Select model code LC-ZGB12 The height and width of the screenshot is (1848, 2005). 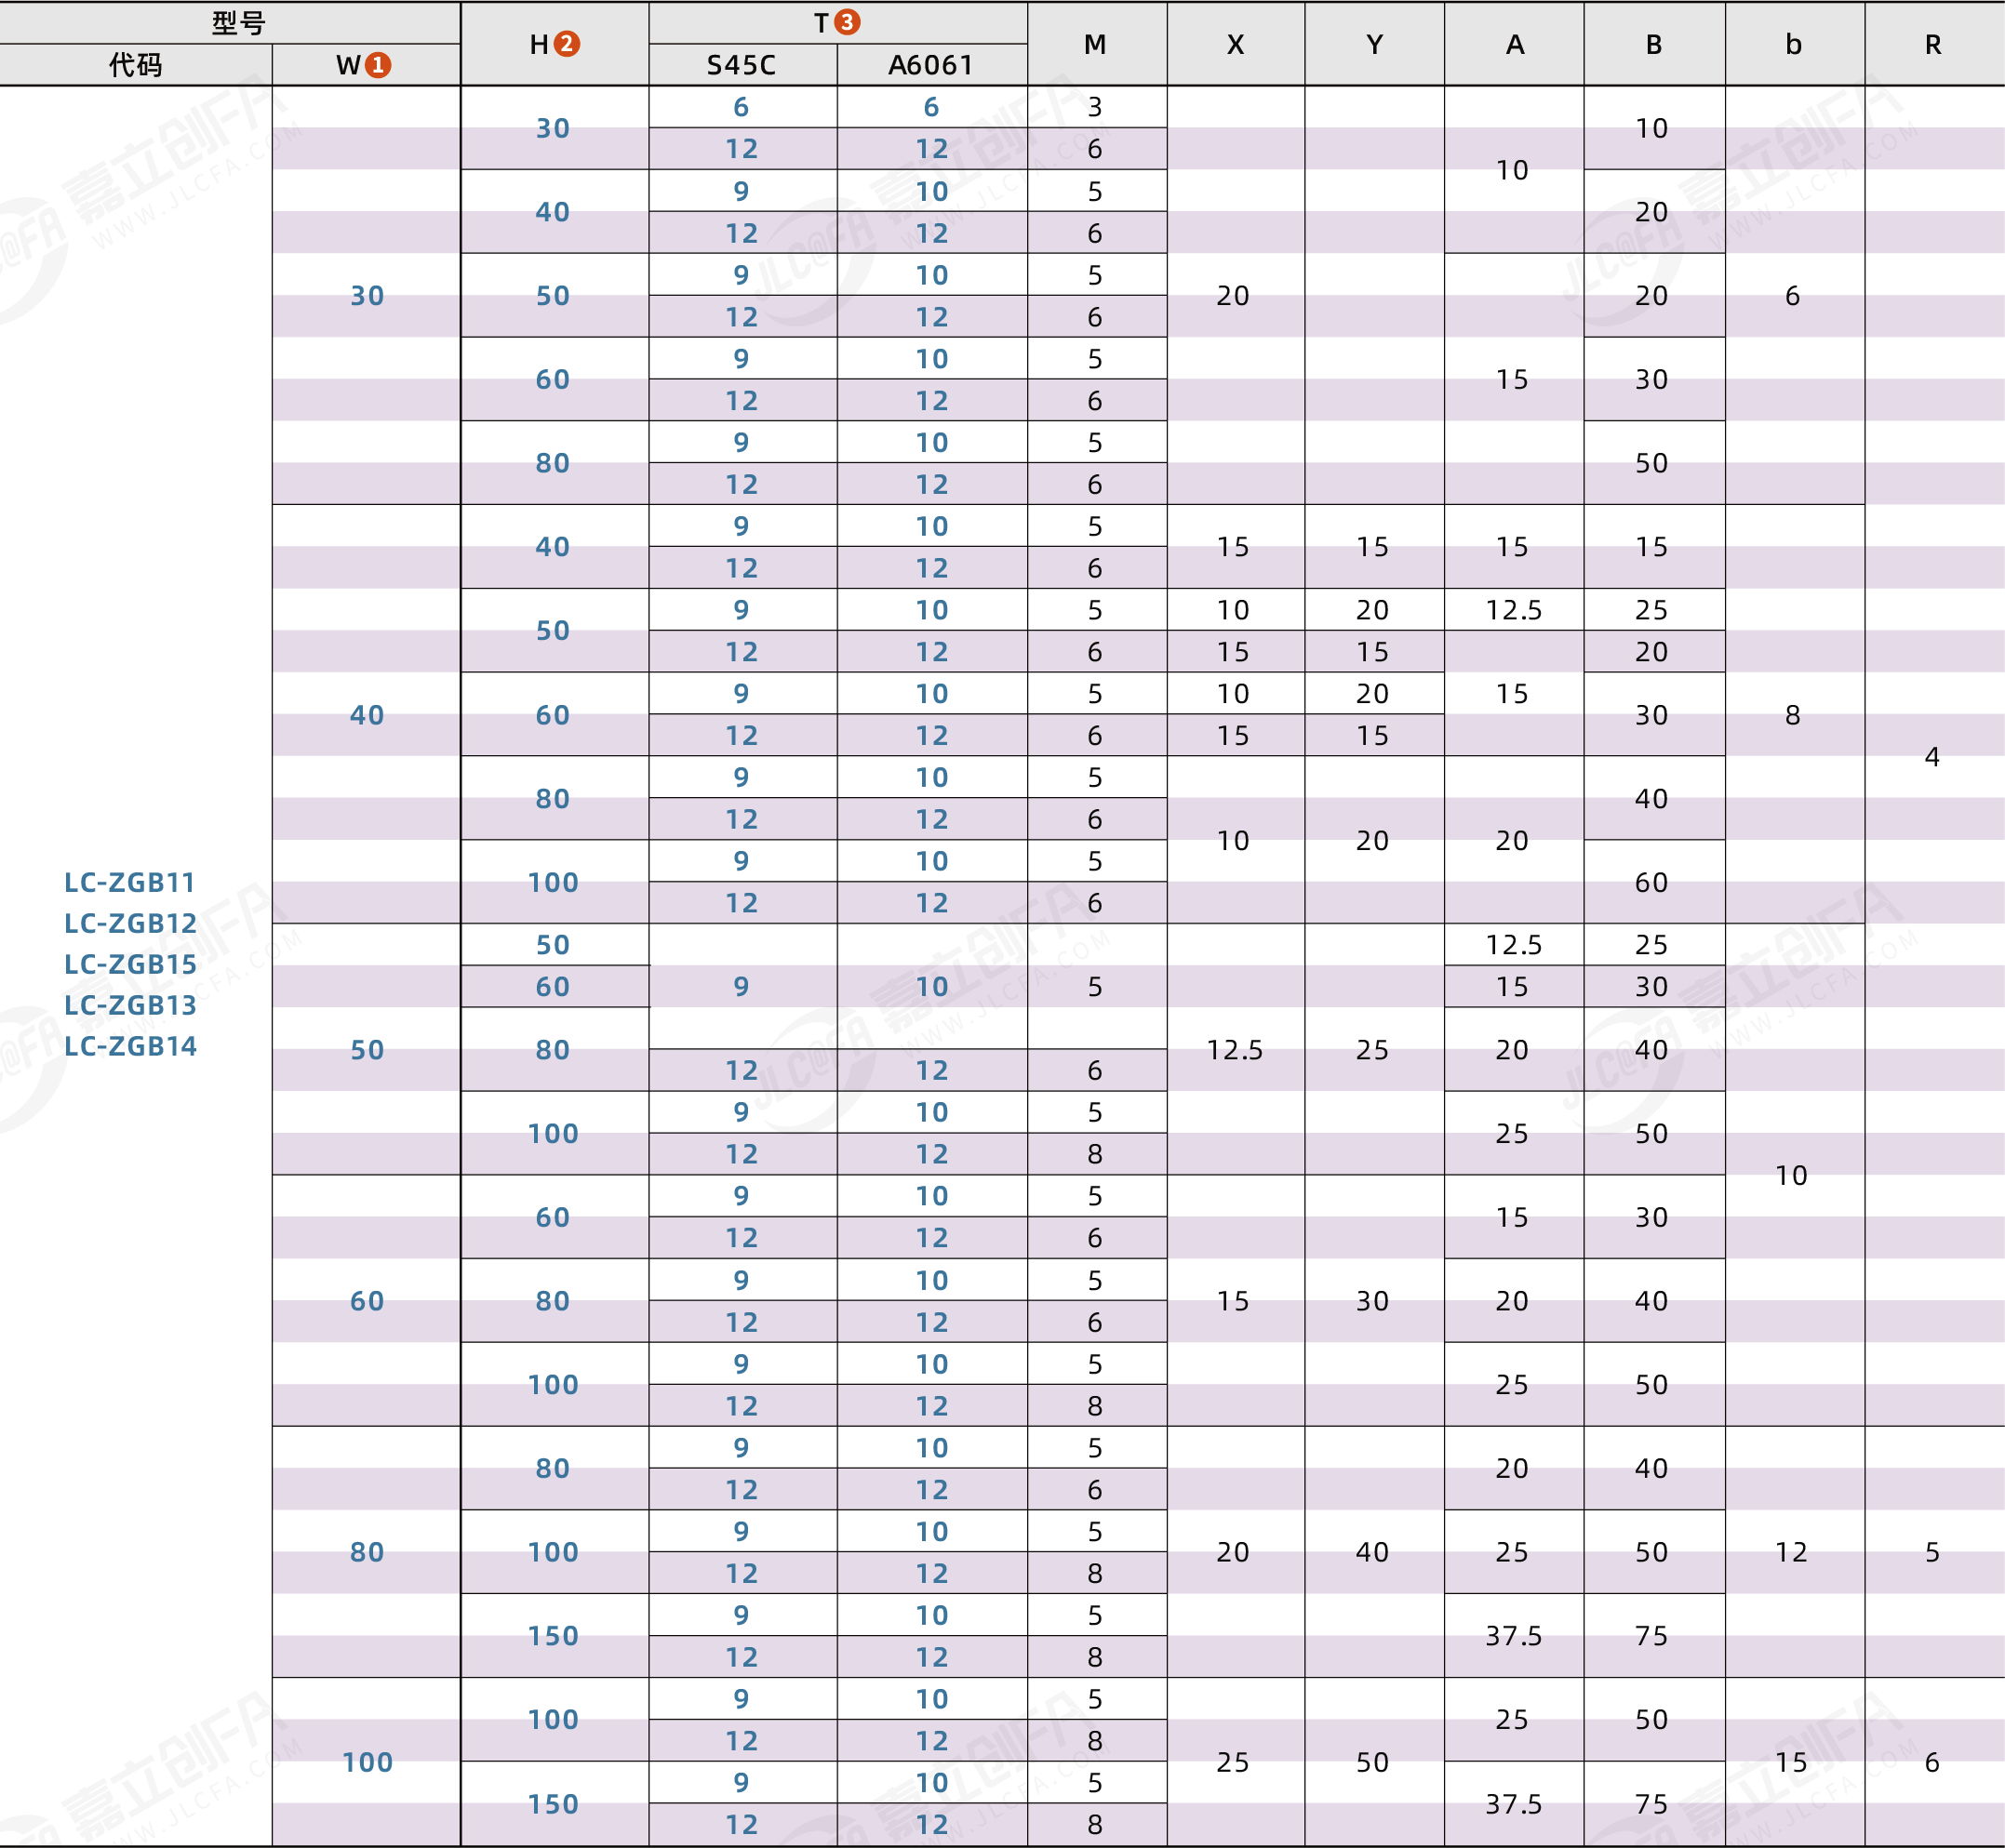tap(130, 923)
